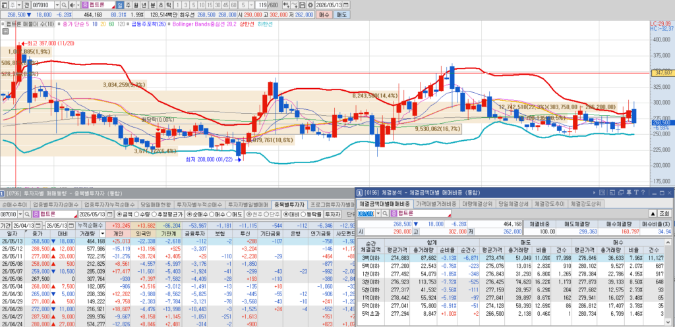Click the up-triangle button beside 조회
The image size is (675, 327).
(653, 214)
